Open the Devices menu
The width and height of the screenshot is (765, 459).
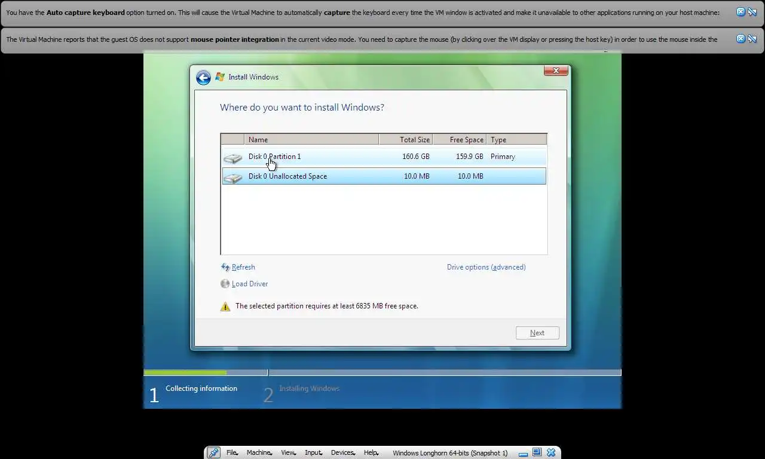(343, 452)
